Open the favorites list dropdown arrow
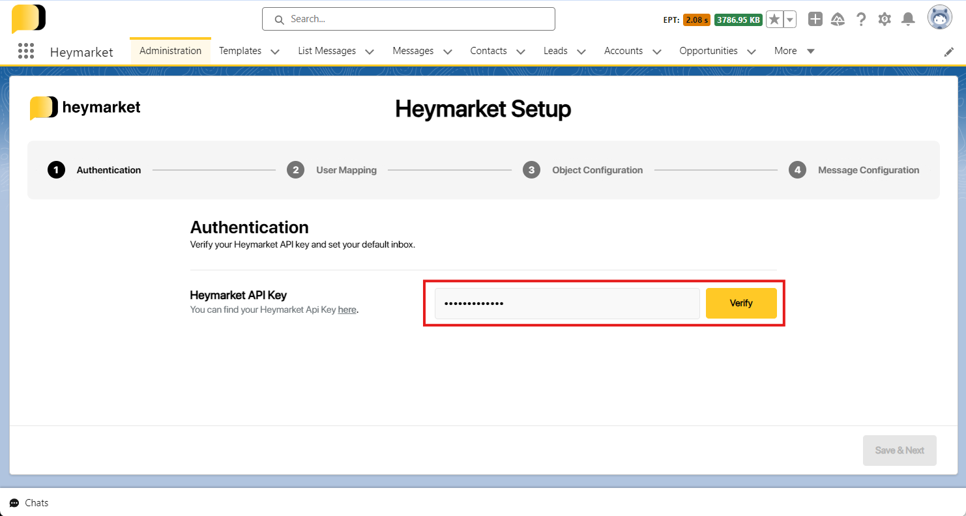966x516 pixels. tap(790, 20)
